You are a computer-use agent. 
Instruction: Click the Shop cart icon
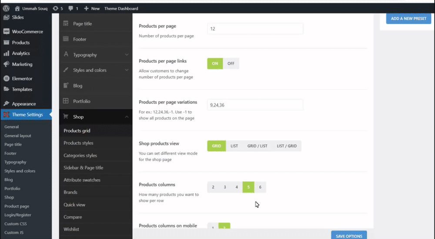(66, 116)
